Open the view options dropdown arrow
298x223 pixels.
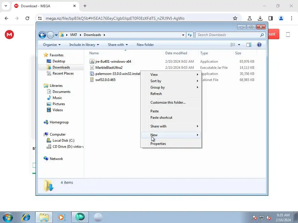239,45
